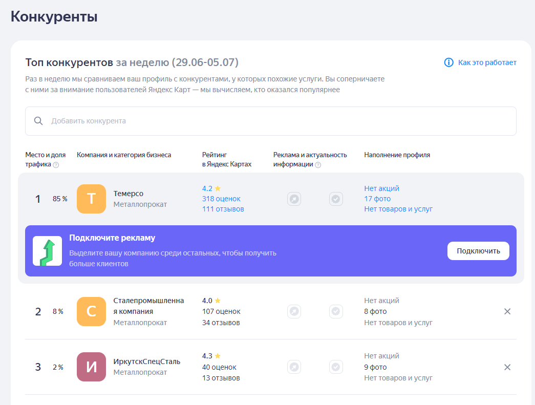Remove Сталепромышленная компания with its X icon
The height and width of the screenshot is (405, 535).
pyautogui.click(x=507, y=311)
